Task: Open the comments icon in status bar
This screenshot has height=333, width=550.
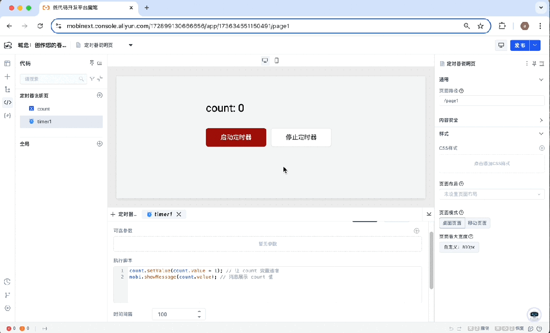Action: [x=531, y=328]
